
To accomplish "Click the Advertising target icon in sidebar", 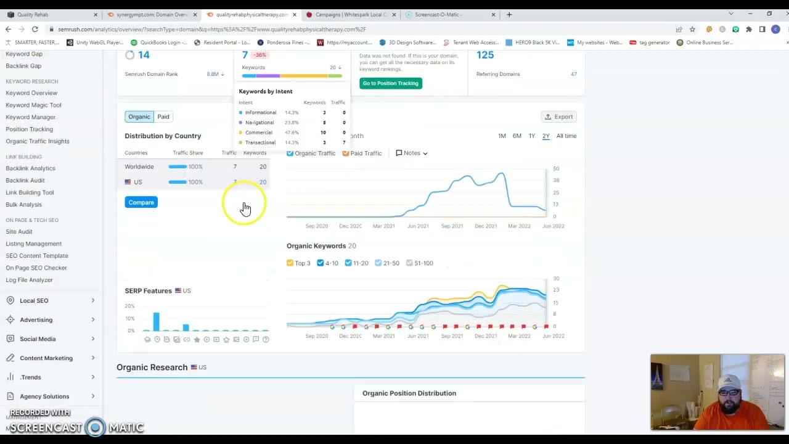I will [10, 319].
